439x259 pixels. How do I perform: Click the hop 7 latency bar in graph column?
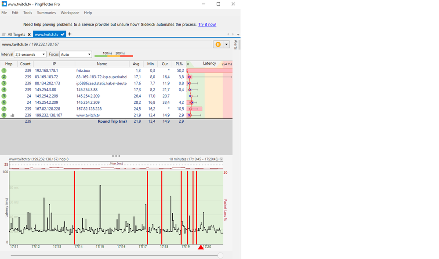194,109
